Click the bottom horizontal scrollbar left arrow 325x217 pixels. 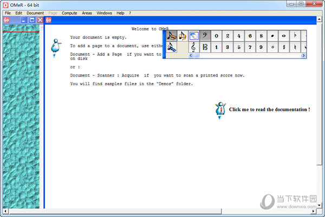[5, 212]
